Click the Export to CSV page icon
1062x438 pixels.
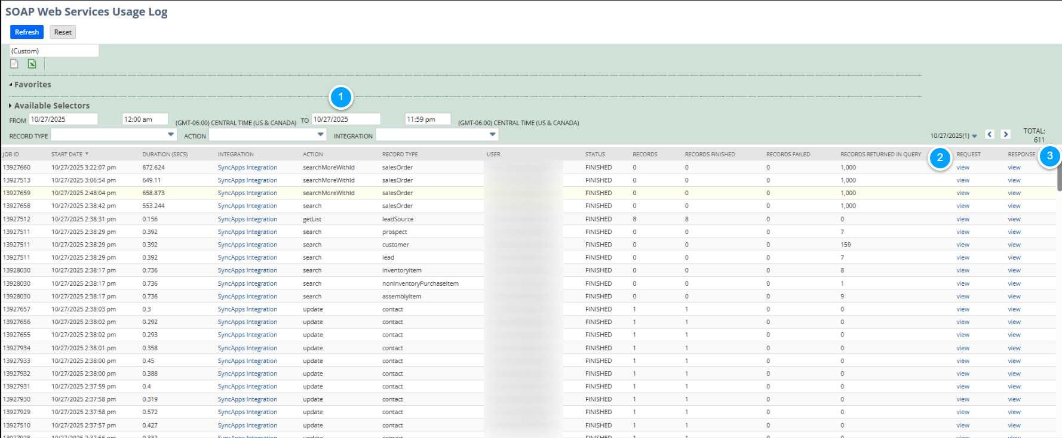[x=14, y=64]
